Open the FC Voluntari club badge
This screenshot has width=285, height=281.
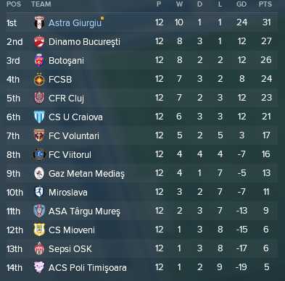[39, 135]
